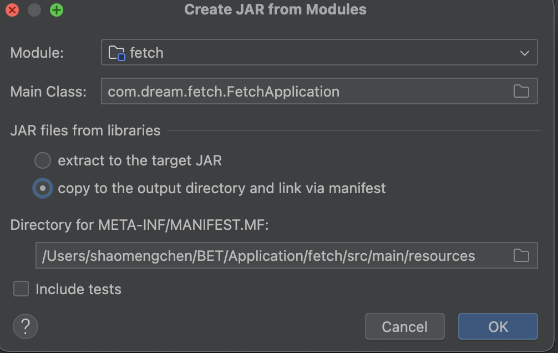Click the green zoom window button

point(57,10)
